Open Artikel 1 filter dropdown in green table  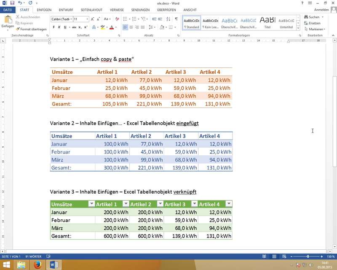(x=126, y=204)
